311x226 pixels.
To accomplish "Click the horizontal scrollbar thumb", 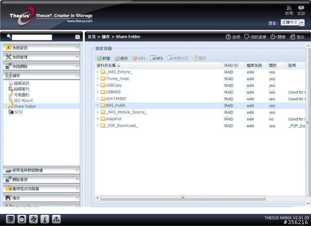I will click(183, 198).
